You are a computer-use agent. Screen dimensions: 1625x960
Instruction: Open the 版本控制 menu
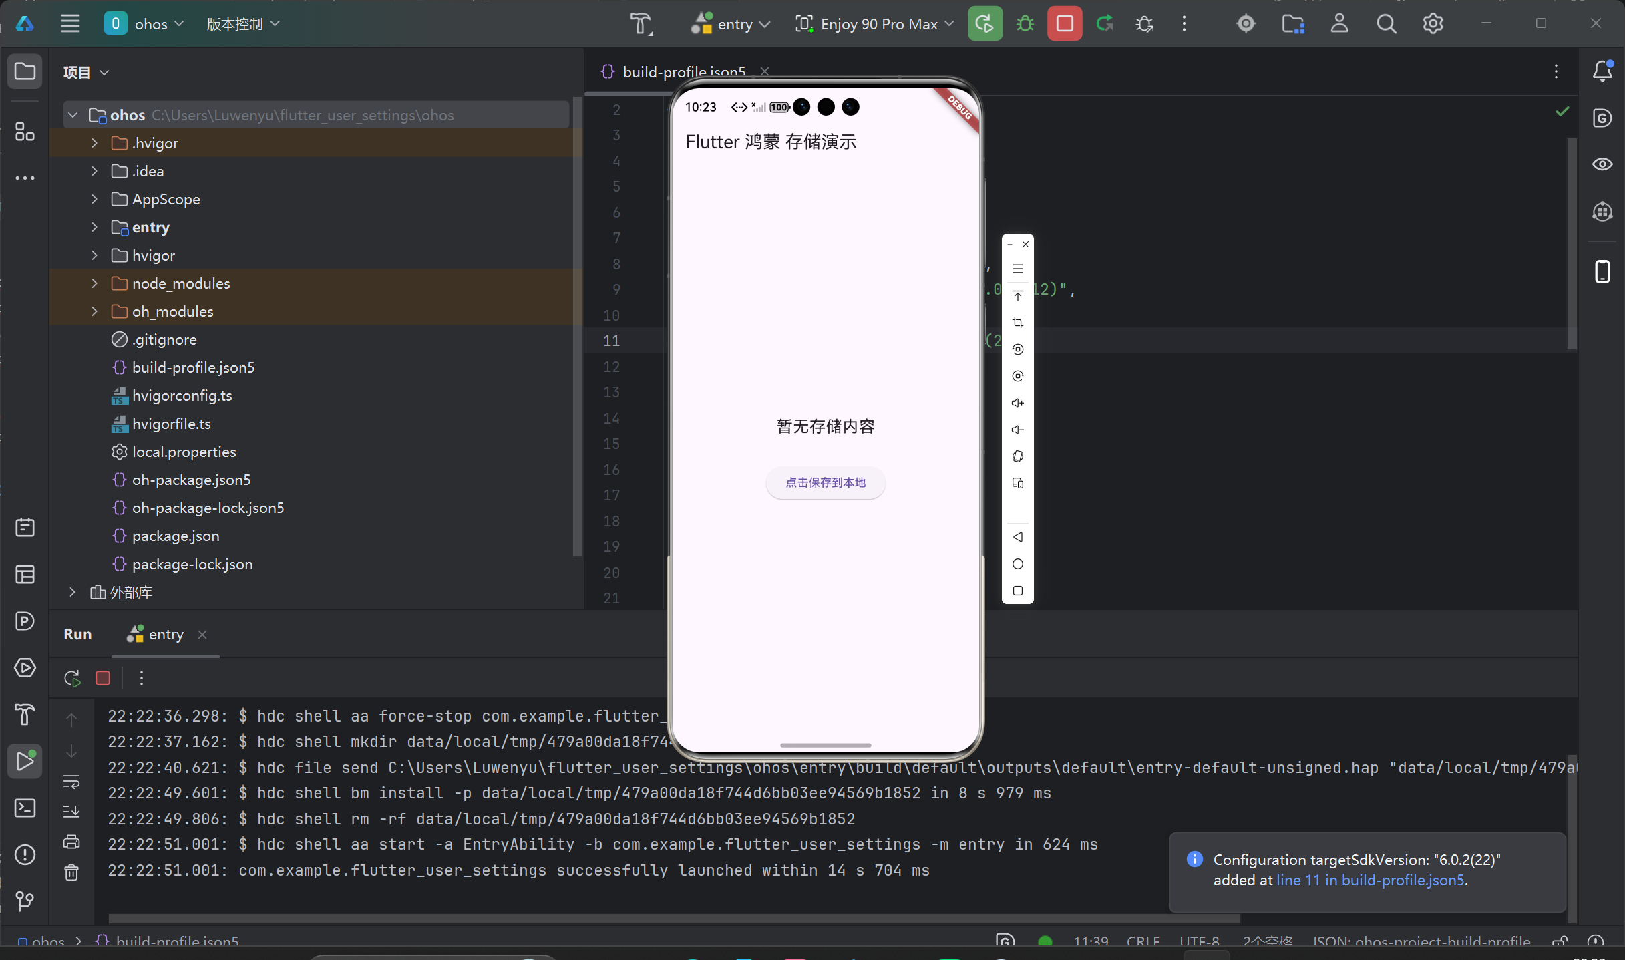(x=242, y=24)
